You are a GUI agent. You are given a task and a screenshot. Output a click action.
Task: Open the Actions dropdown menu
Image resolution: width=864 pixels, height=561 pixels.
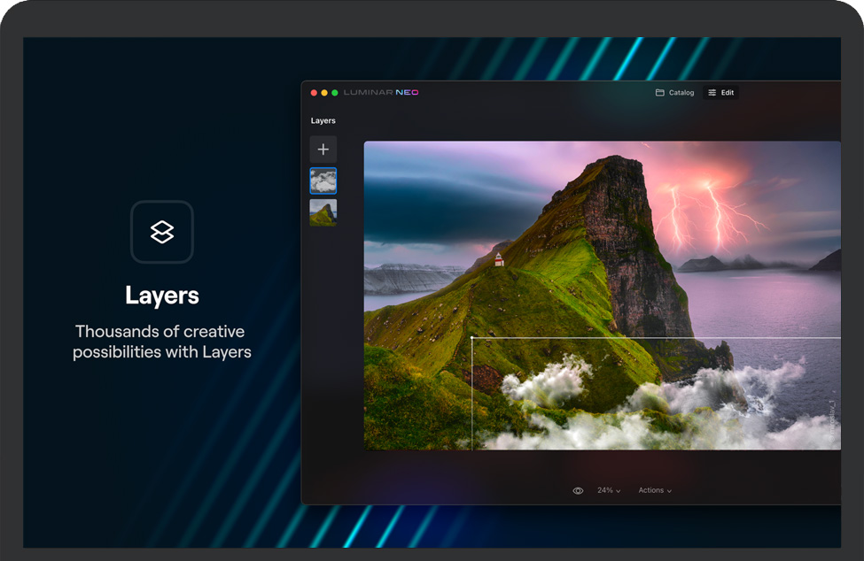655,490
